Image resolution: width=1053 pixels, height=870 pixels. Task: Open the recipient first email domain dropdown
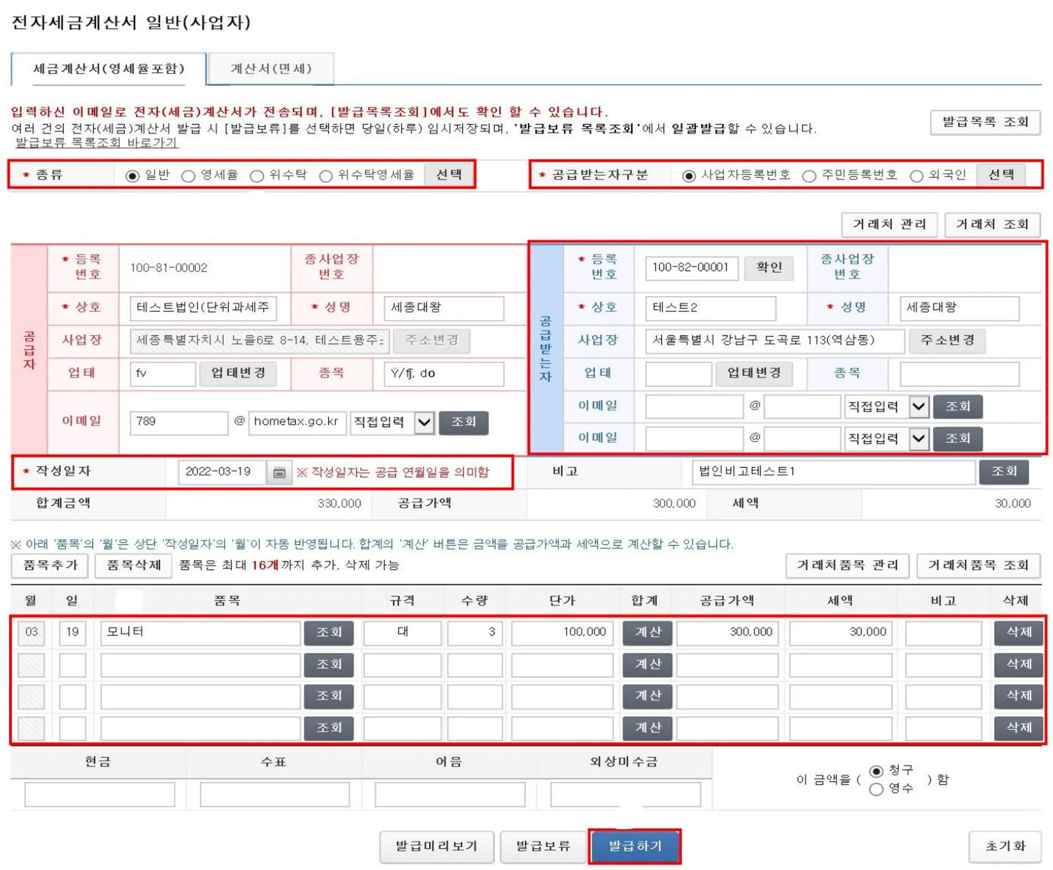point(920,407)
